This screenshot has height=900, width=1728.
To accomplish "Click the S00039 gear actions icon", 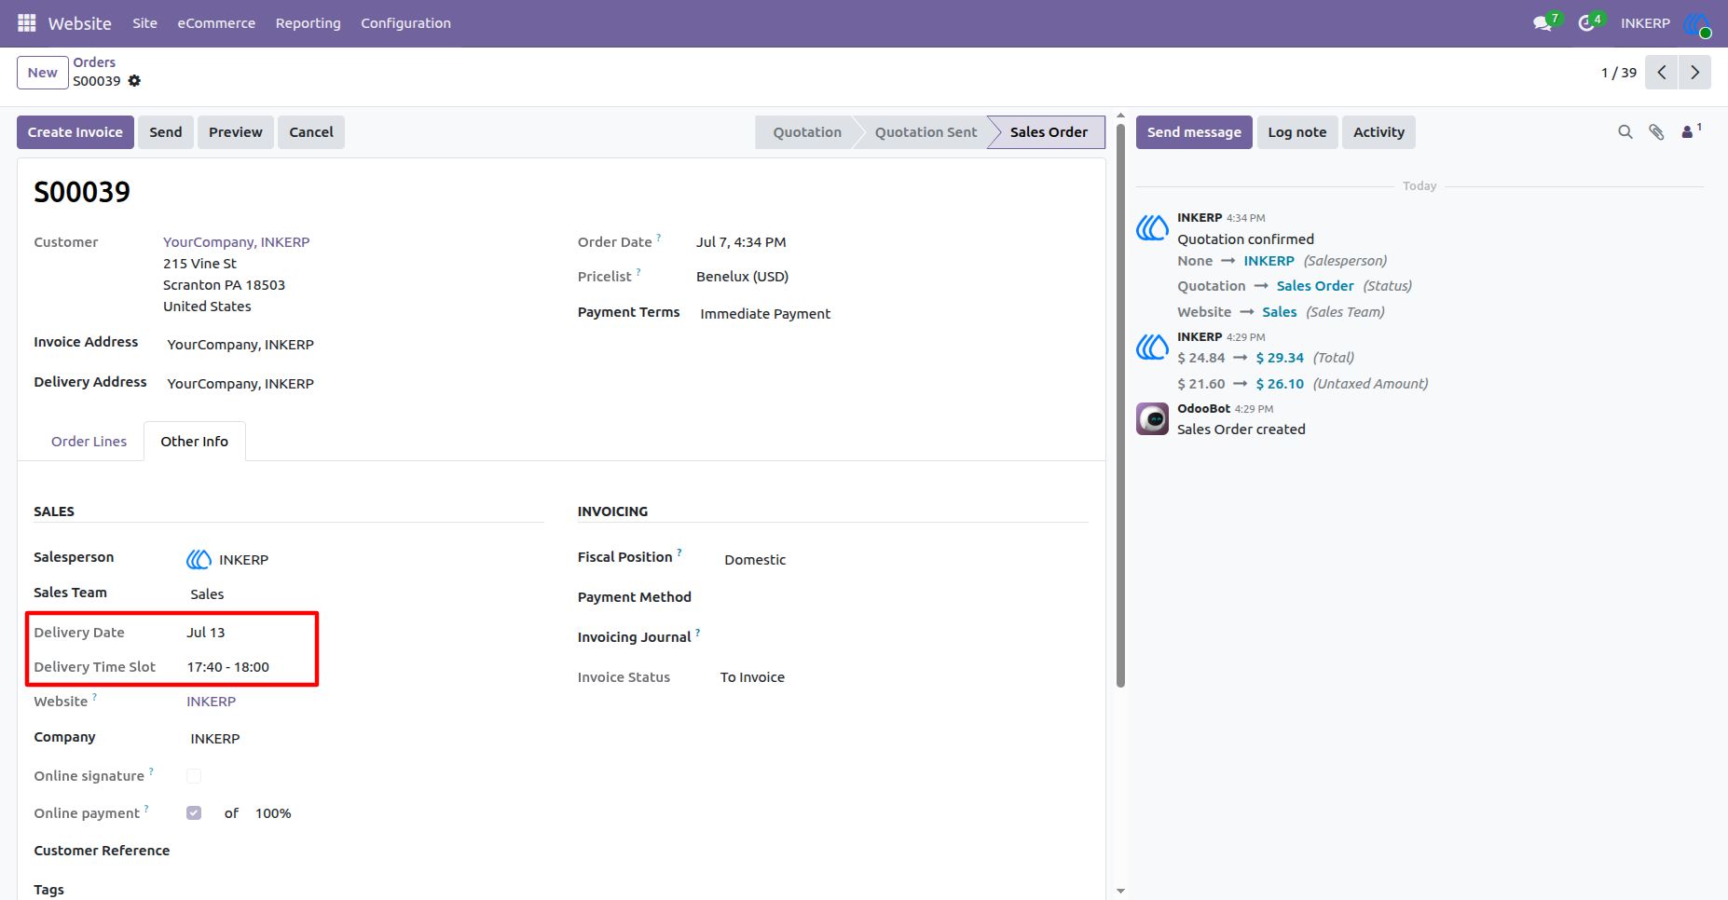I will click(134, 81).
